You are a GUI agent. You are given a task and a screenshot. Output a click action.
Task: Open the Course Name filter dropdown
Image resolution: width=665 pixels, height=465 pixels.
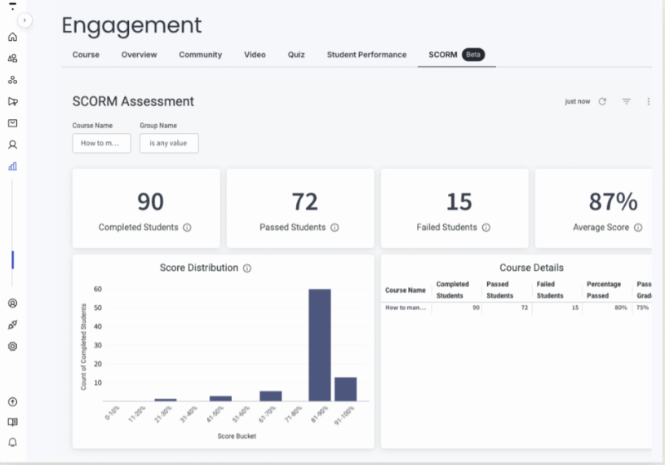101,143
